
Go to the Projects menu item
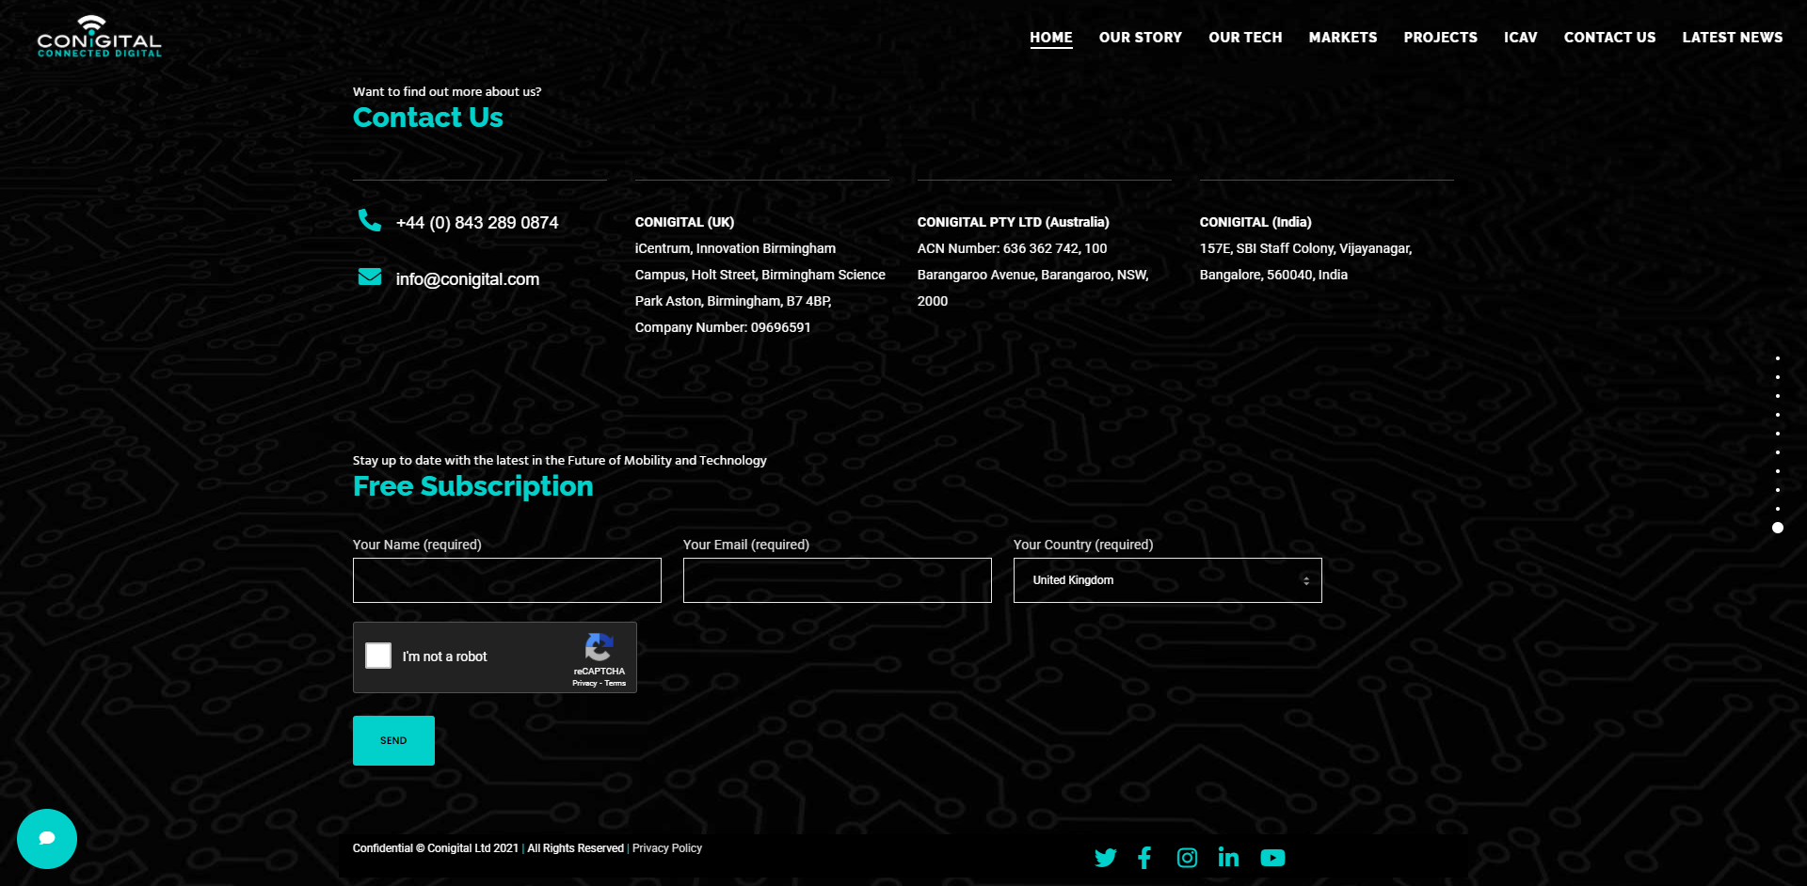(x=1440, y=38)
